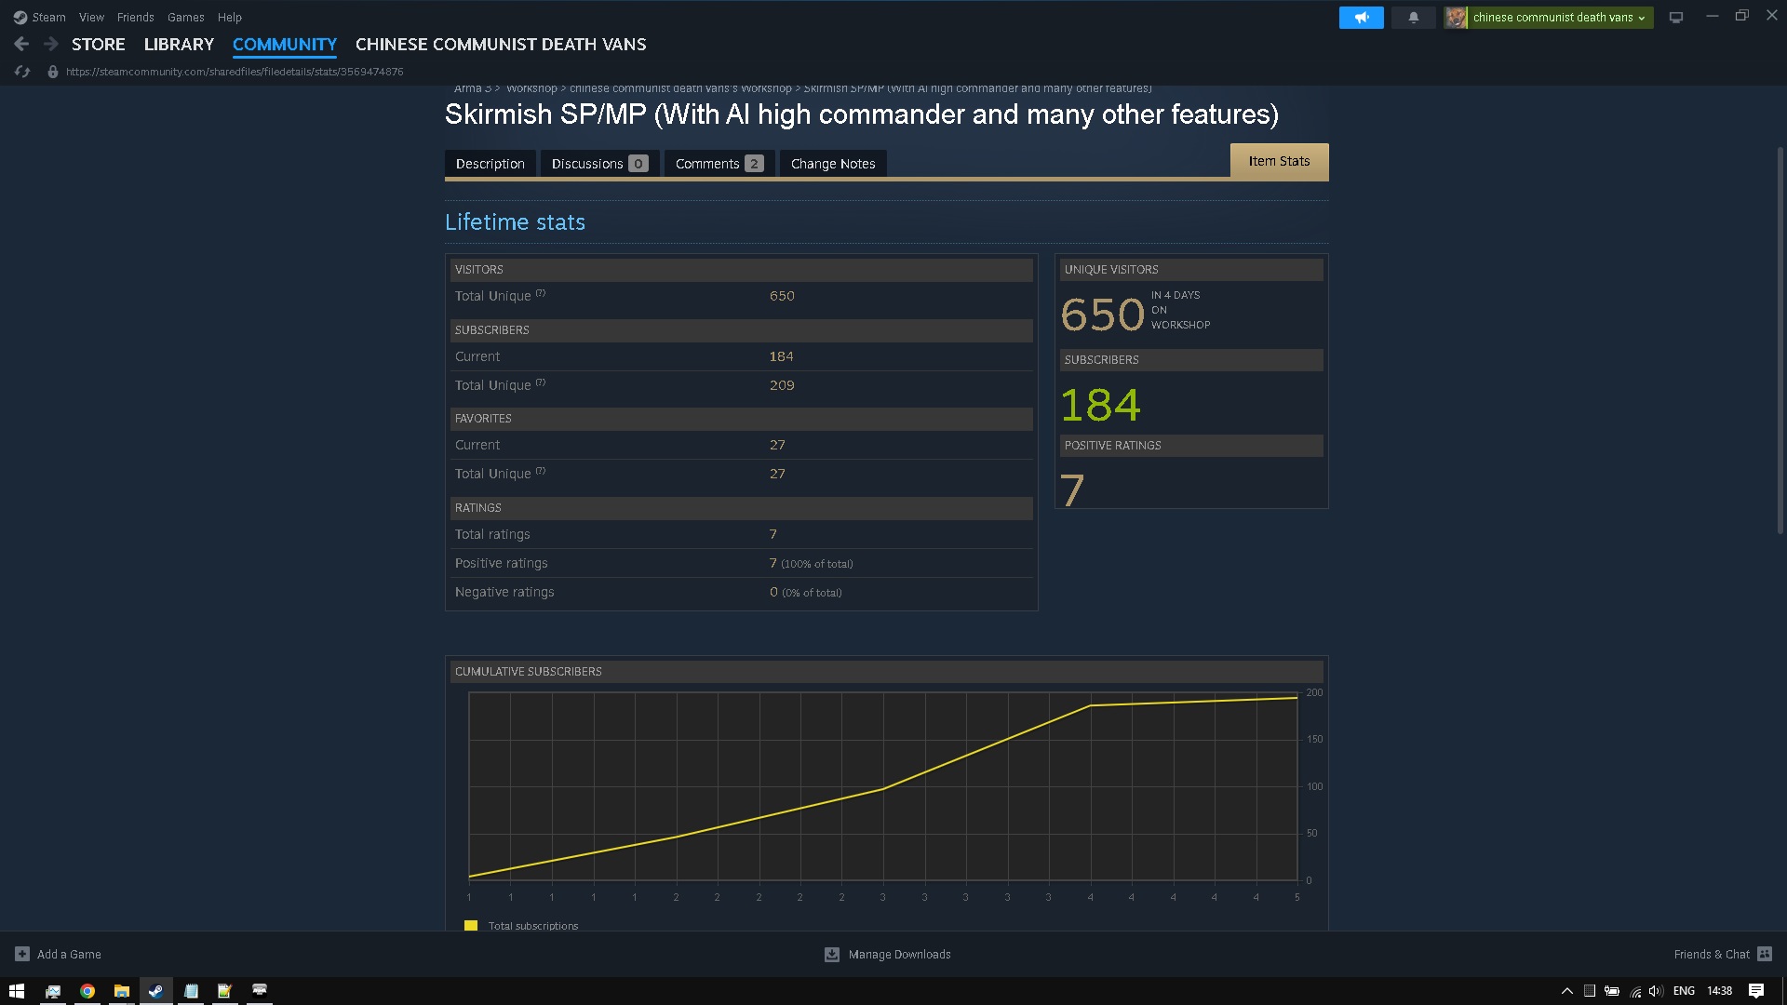Click the forward navigation arrow
Image resolution: width=1787 pixels, height=1005 pixels.
pyautogui.click(x=51, y=44)
